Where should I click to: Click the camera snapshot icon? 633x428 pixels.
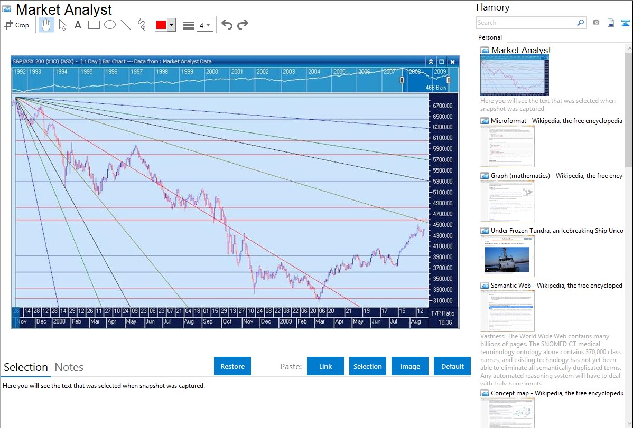point(596,23)
